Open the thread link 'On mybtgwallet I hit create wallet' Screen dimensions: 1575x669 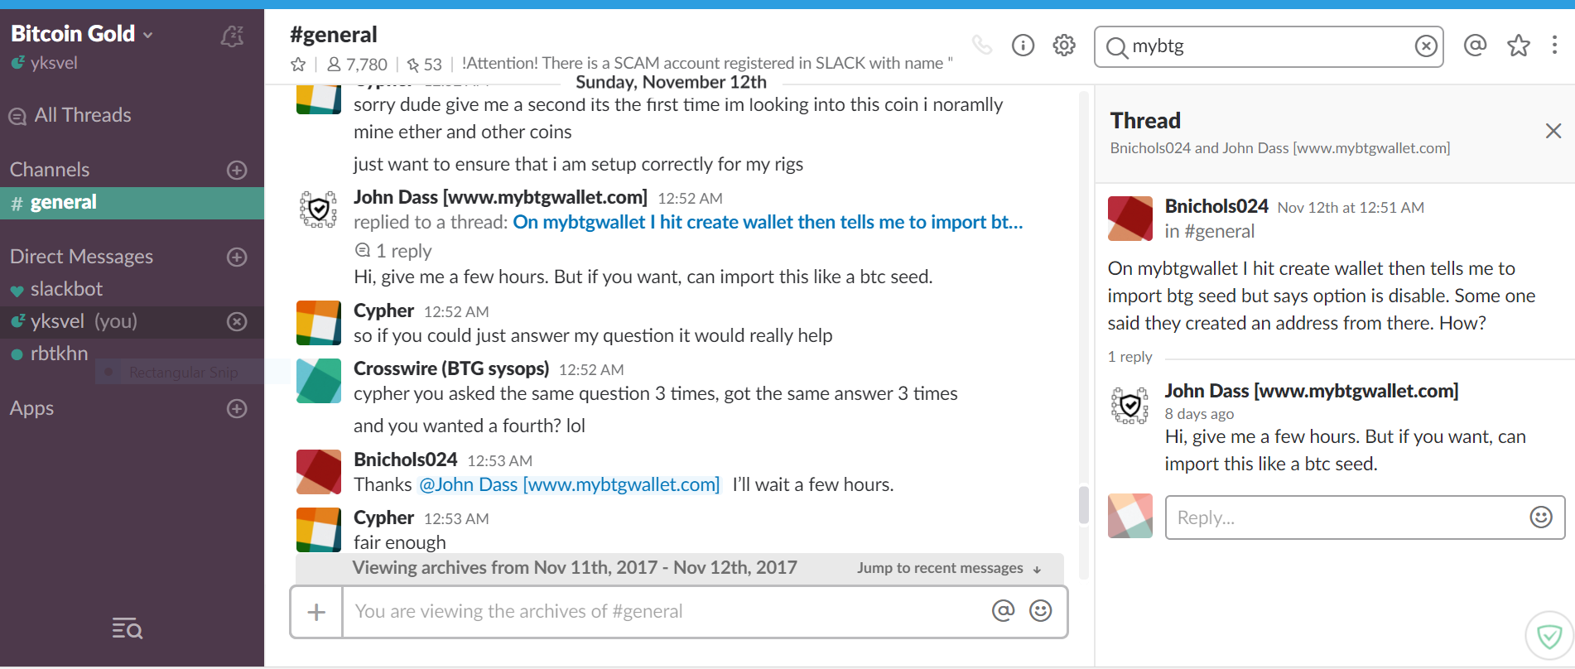point(768,222)
